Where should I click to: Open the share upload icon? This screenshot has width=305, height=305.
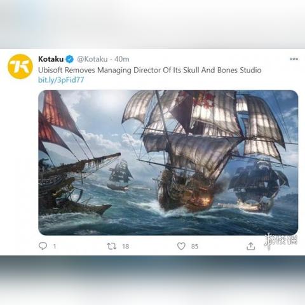(x=250, y=246)
